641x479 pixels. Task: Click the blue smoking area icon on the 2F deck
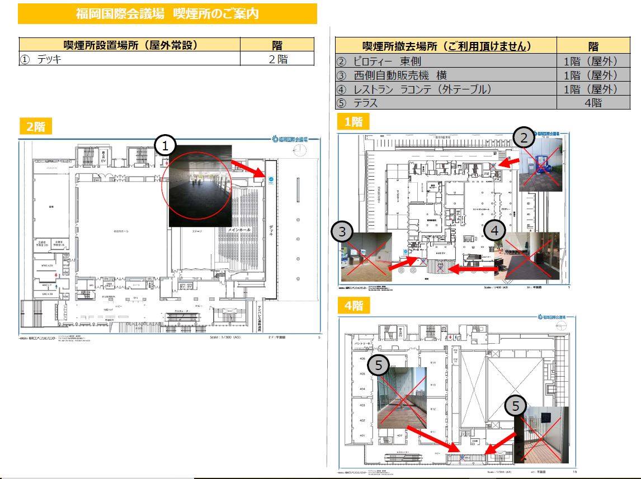click(271, 181)
